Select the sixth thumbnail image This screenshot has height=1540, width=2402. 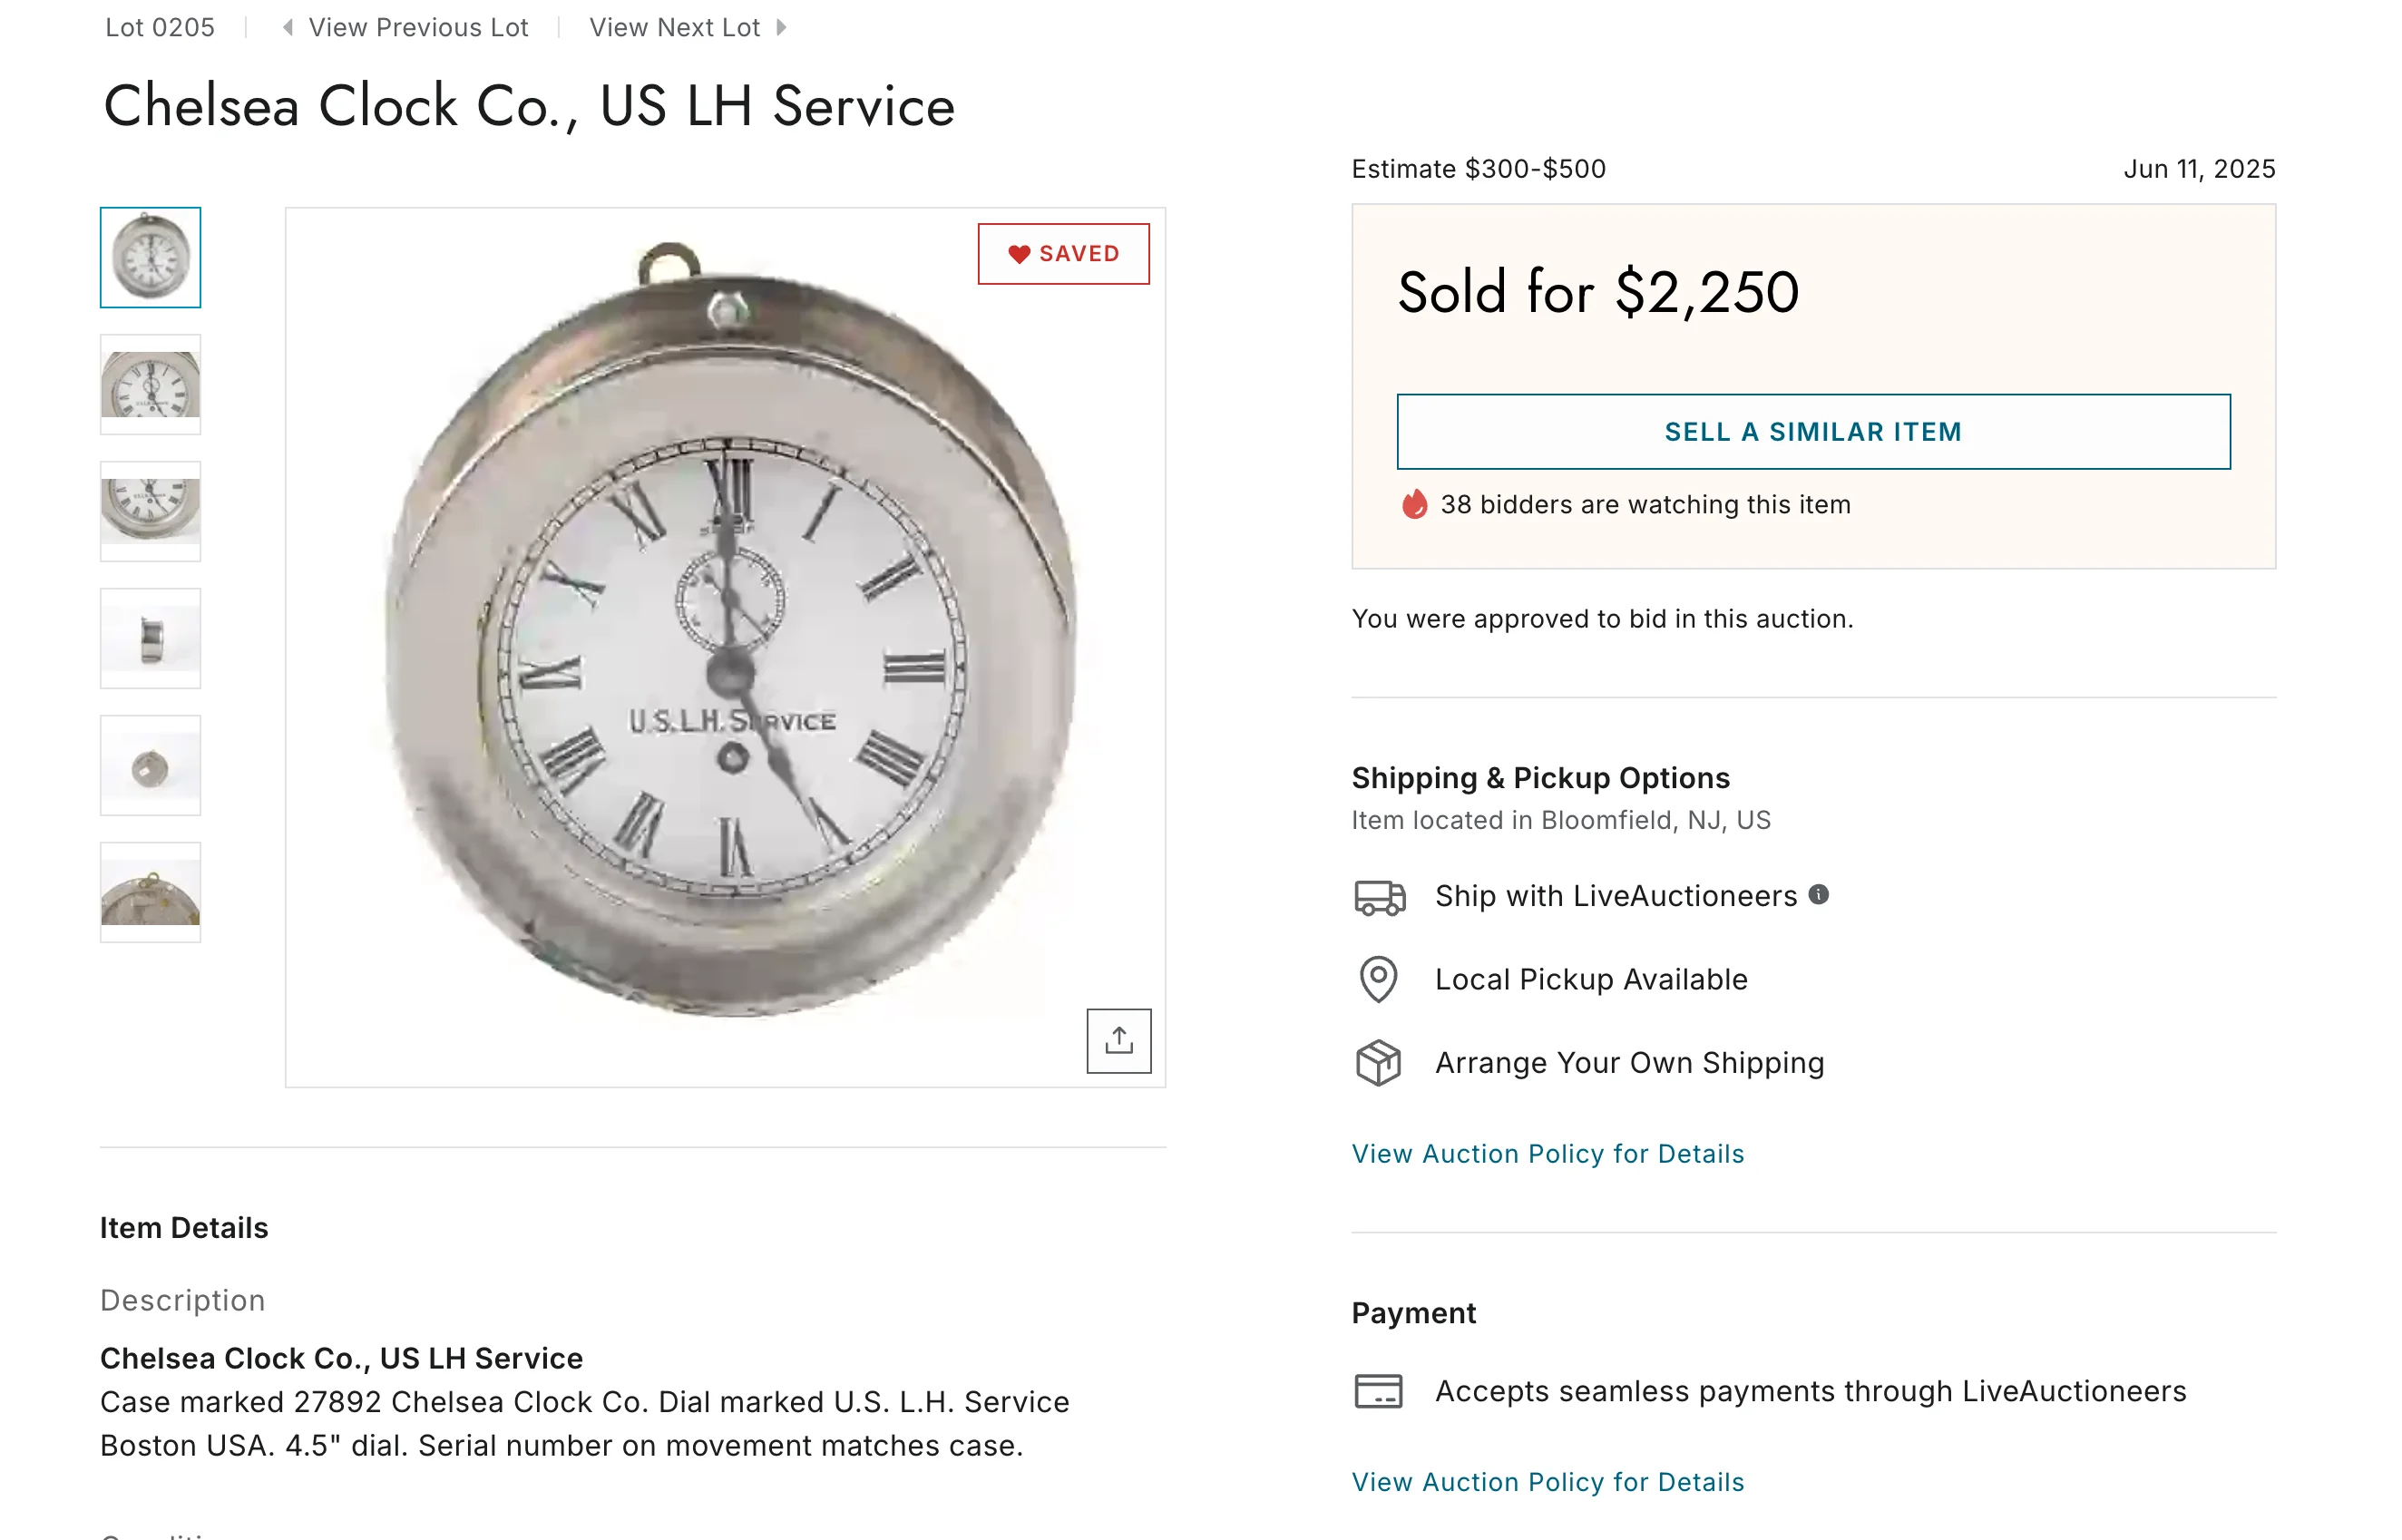pyautogui.click(x=150, y=892)
